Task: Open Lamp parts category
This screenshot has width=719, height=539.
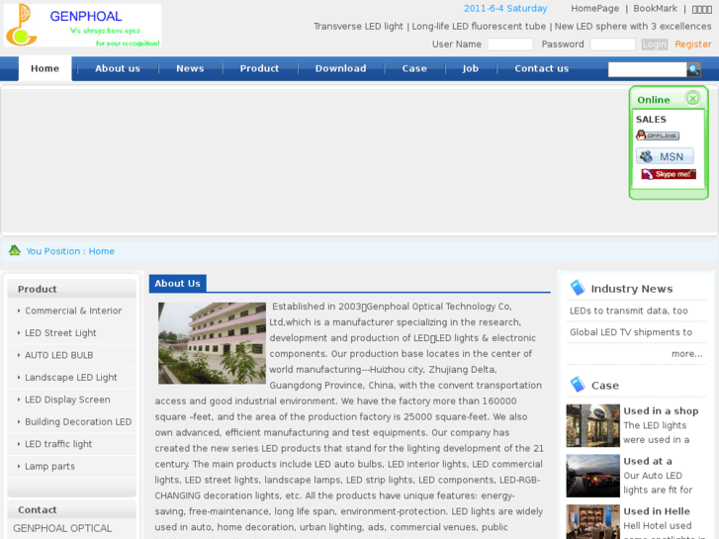Action: pyautogui.click(x=49, y=467)
